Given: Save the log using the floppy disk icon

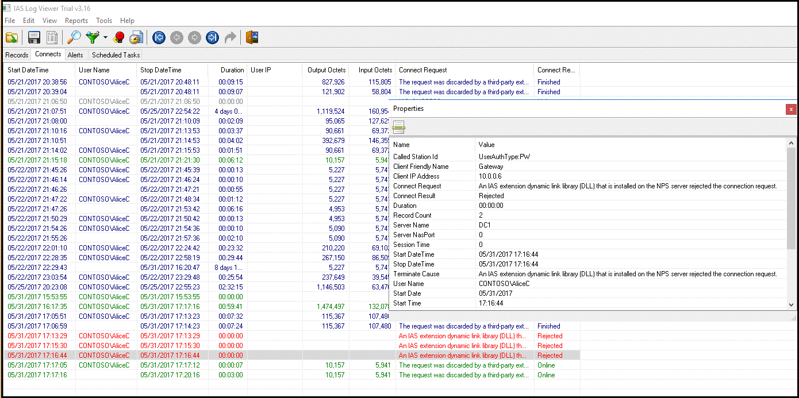Looking at the screenshot, I should click(x=33, y=37).
